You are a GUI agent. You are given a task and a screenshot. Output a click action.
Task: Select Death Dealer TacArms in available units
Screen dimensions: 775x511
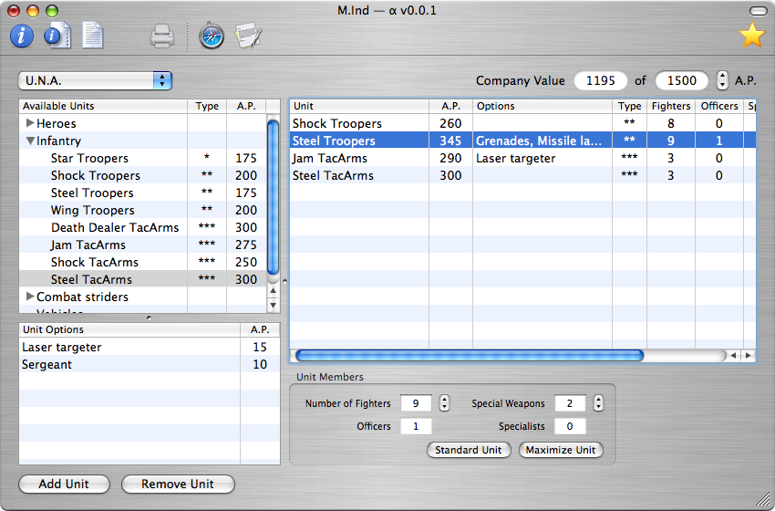(115, 227)
